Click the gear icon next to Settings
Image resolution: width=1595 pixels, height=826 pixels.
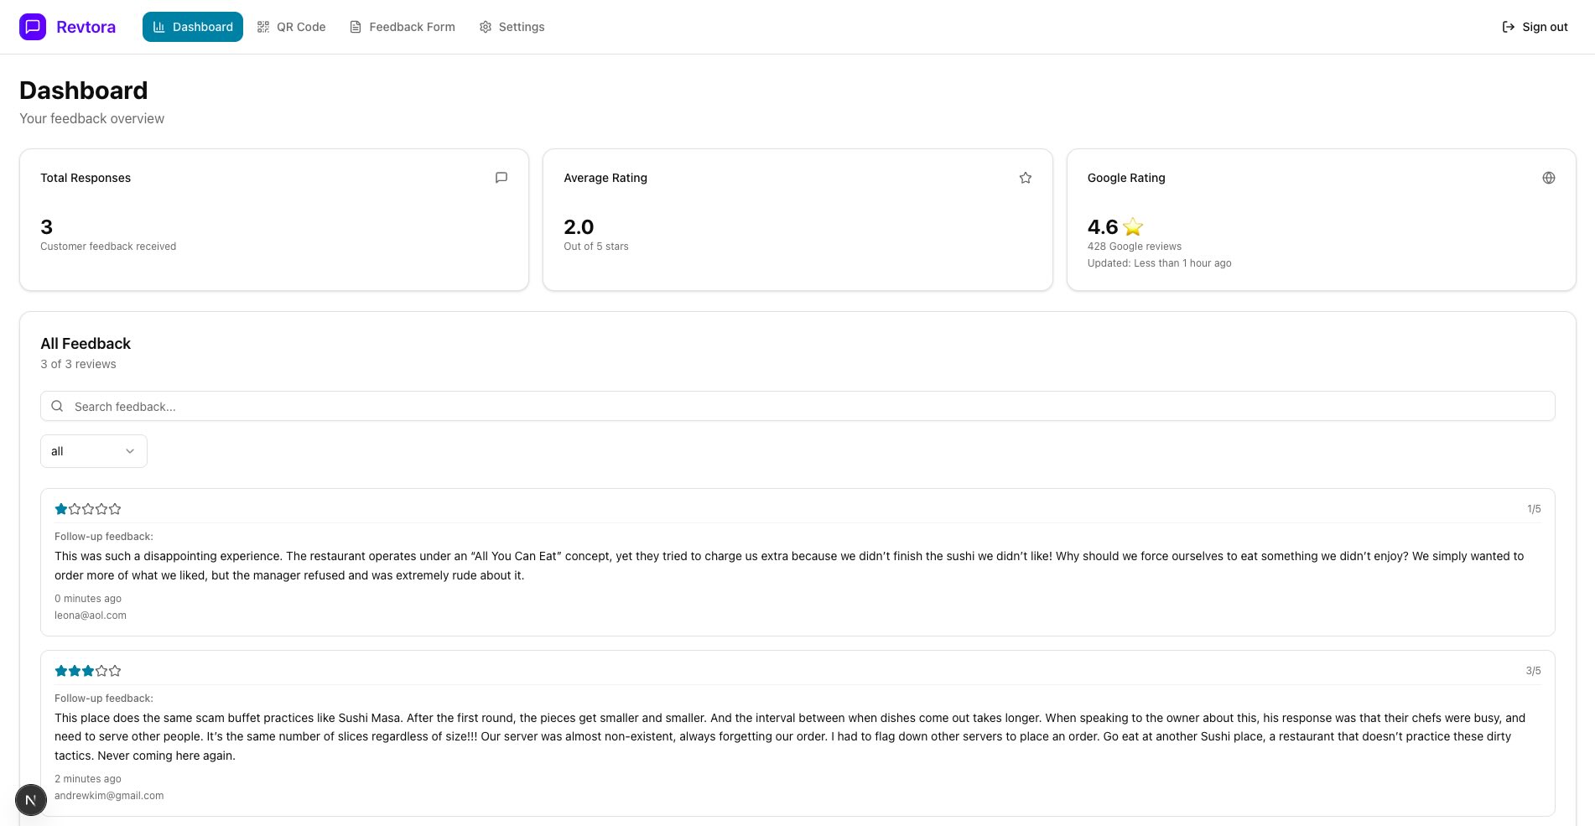pos(486,26)
